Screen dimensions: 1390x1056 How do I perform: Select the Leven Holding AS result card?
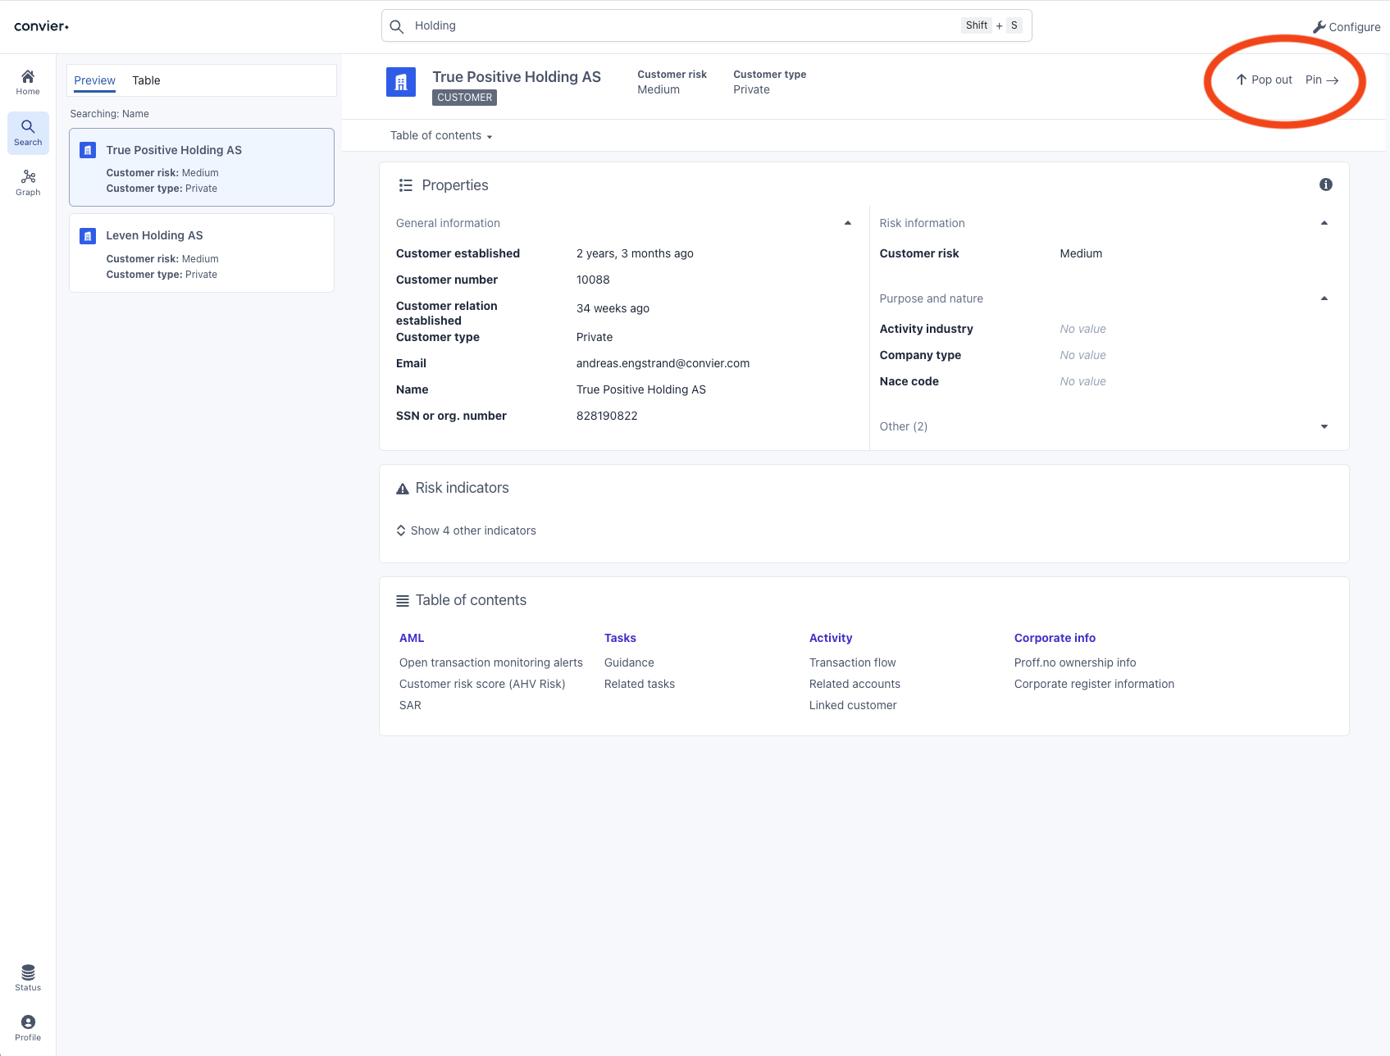point(202,253)
